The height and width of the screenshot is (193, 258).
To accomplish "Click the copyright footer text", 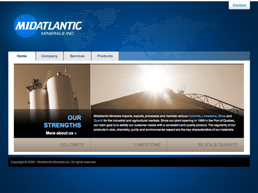I will pos(54,162).
